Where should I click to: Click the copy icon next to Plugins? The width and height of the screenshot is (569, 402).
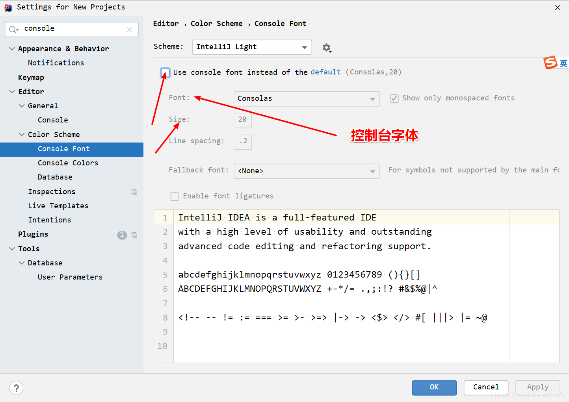coord(134,235)
